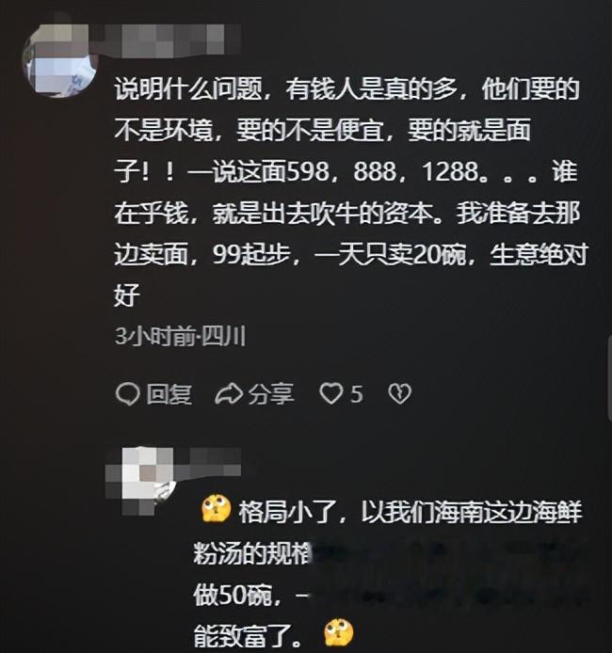Click the scrollbar at right edge

[609, 377]
